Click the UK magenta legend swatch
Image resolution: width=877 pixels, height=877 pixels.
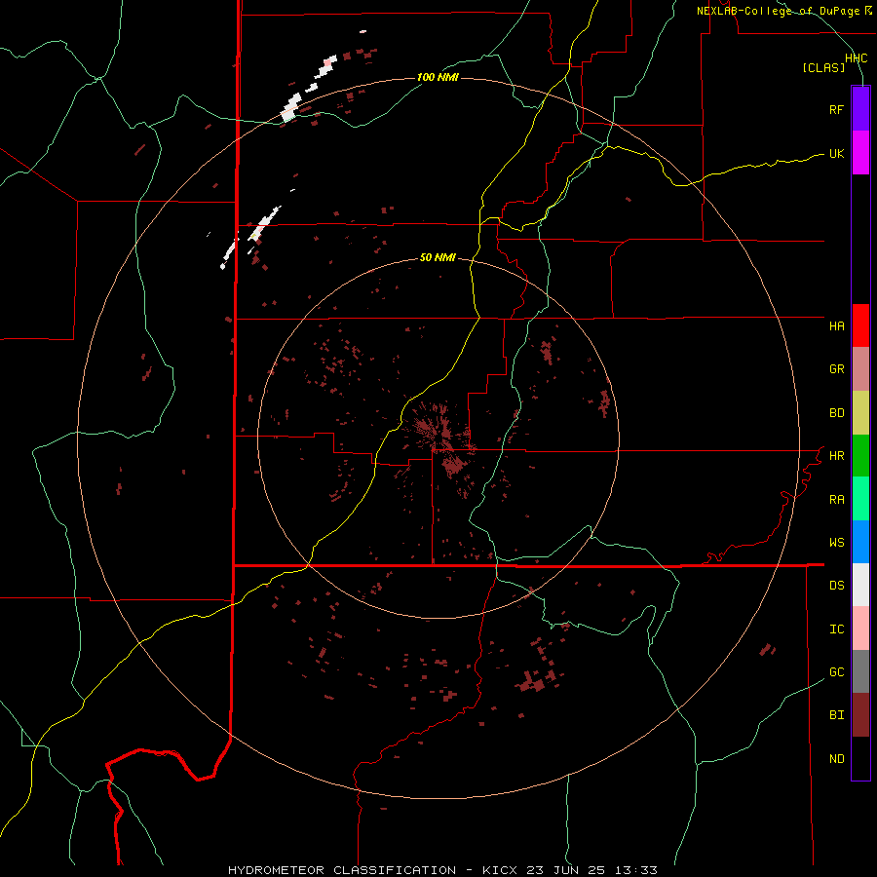coord(860,153)
